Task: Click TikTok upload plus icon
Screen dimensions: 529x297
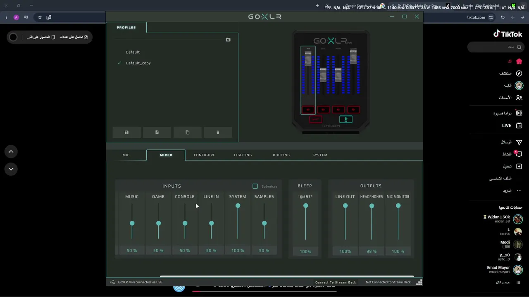Action: pos(519,166)
